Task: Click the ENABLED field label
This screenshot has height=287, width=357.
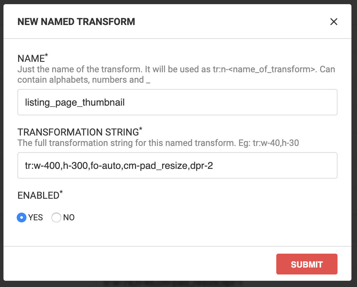Action: point(38,195)
